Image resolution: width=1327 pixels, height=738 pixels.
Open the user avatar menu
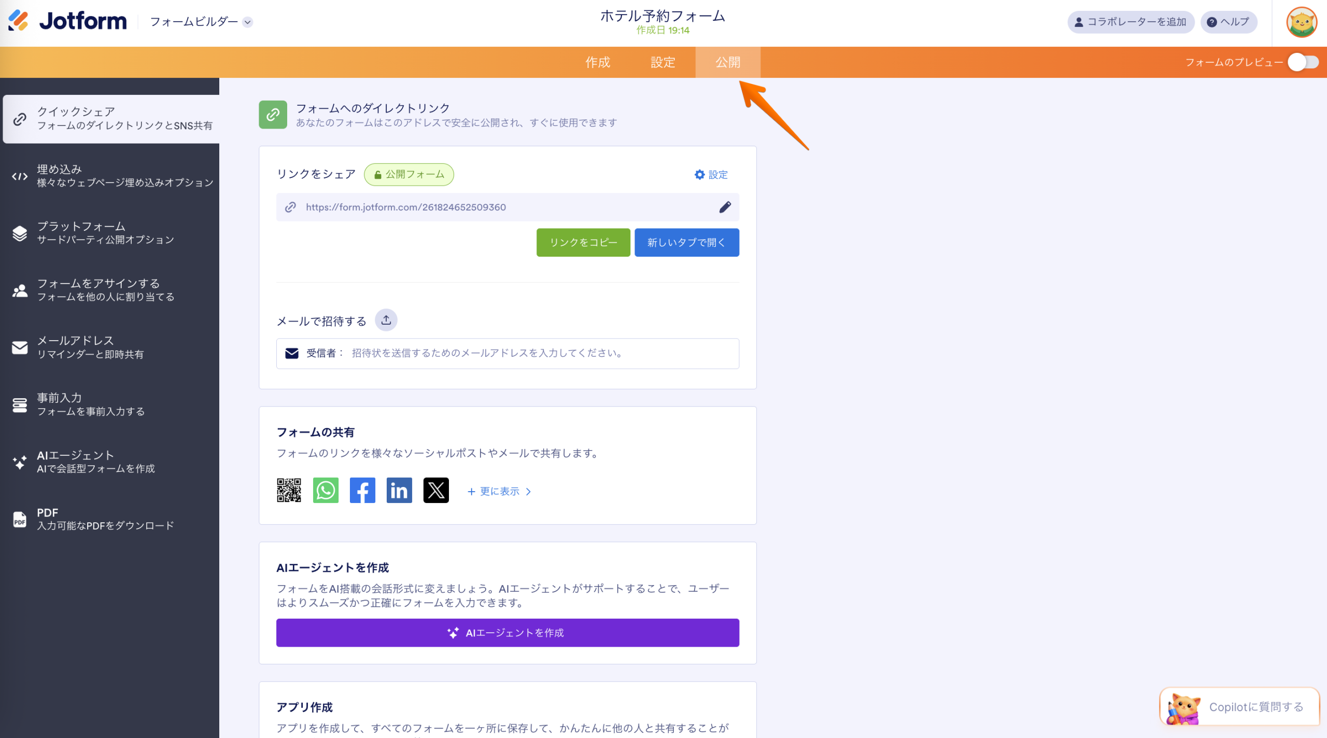click(x=1301, y=22)
